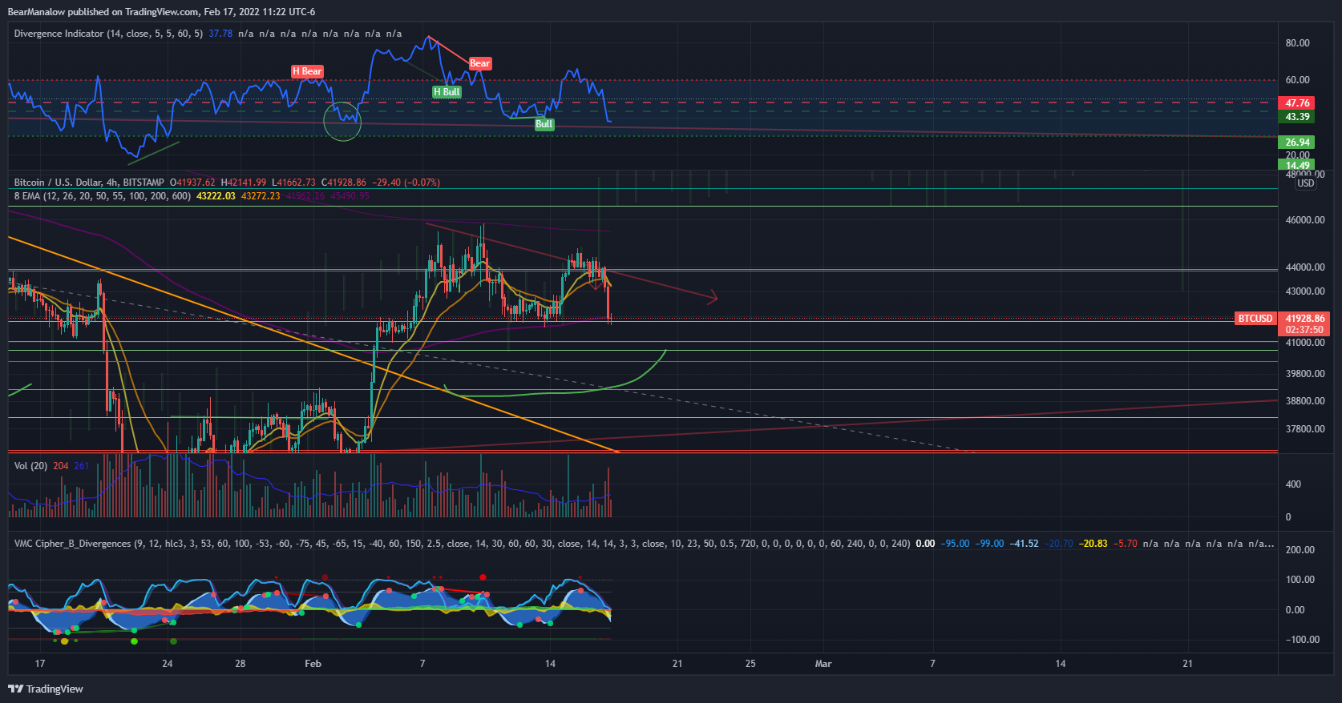
Task: Click 46000.00 on the price scale
Action: point(1305,220)
